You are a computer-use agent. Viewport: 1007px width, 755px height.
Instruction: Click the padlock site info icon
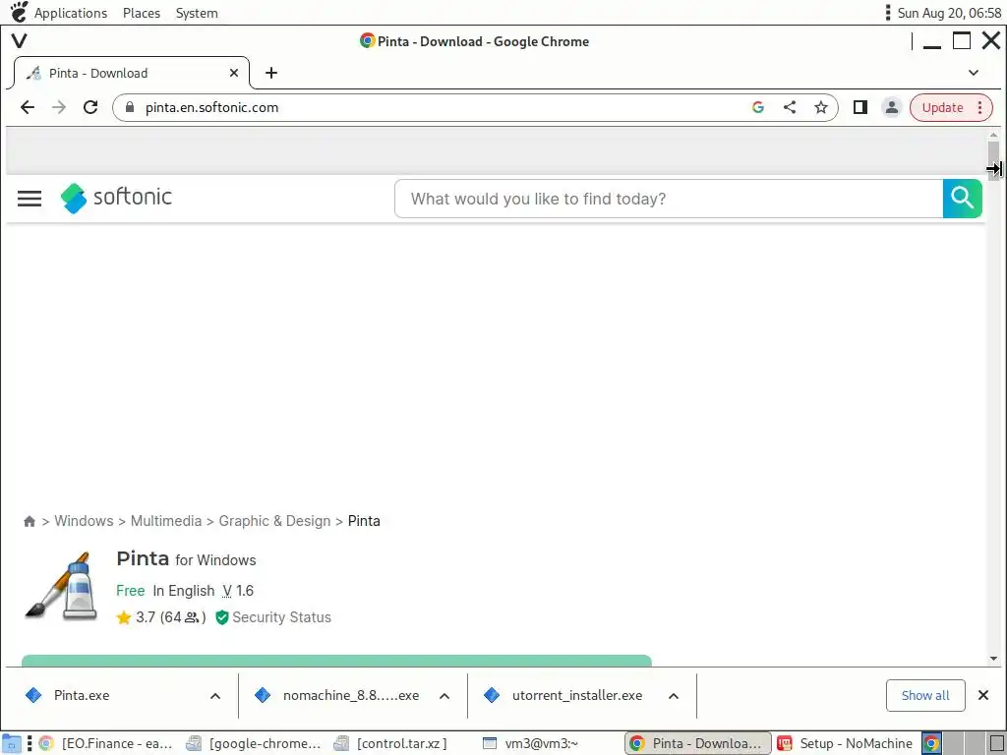[130, 107]
